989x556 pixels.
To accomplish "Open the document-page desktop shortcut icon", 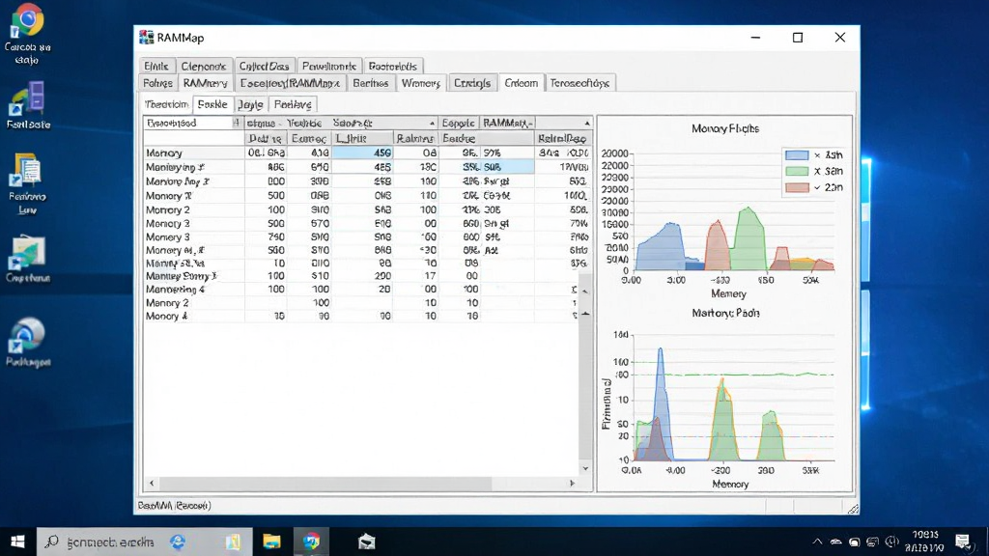I will 27,172.
